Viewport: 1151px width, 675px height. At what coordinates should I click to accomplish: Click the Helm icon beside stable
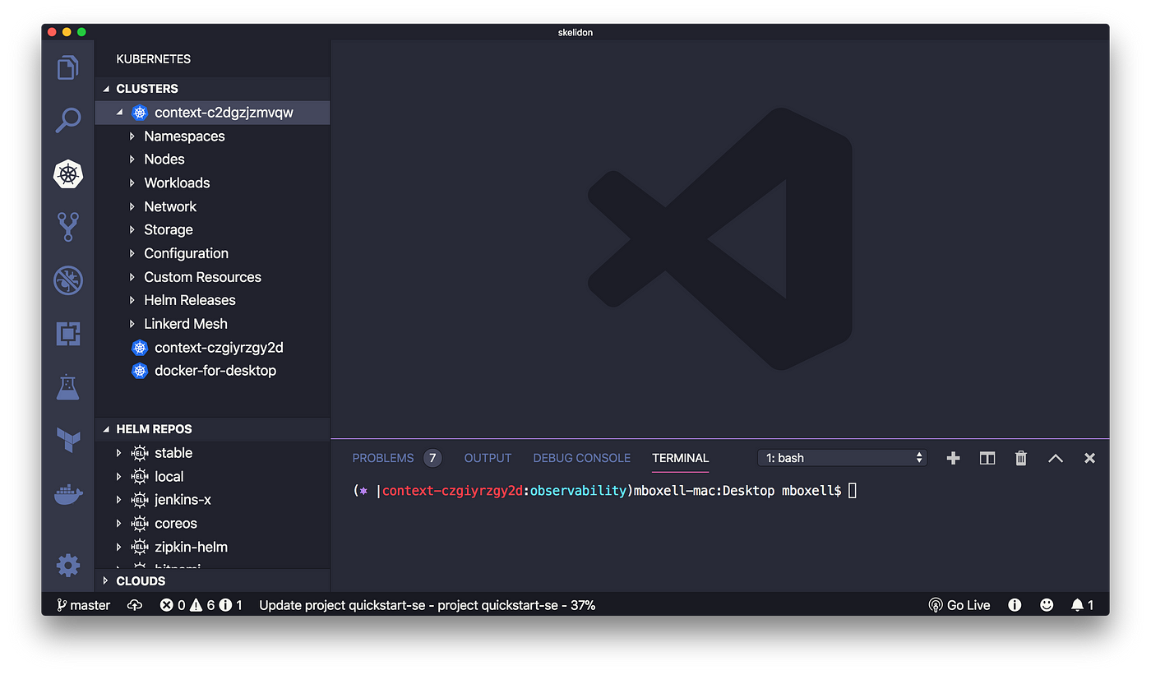(x=140, y=453)
